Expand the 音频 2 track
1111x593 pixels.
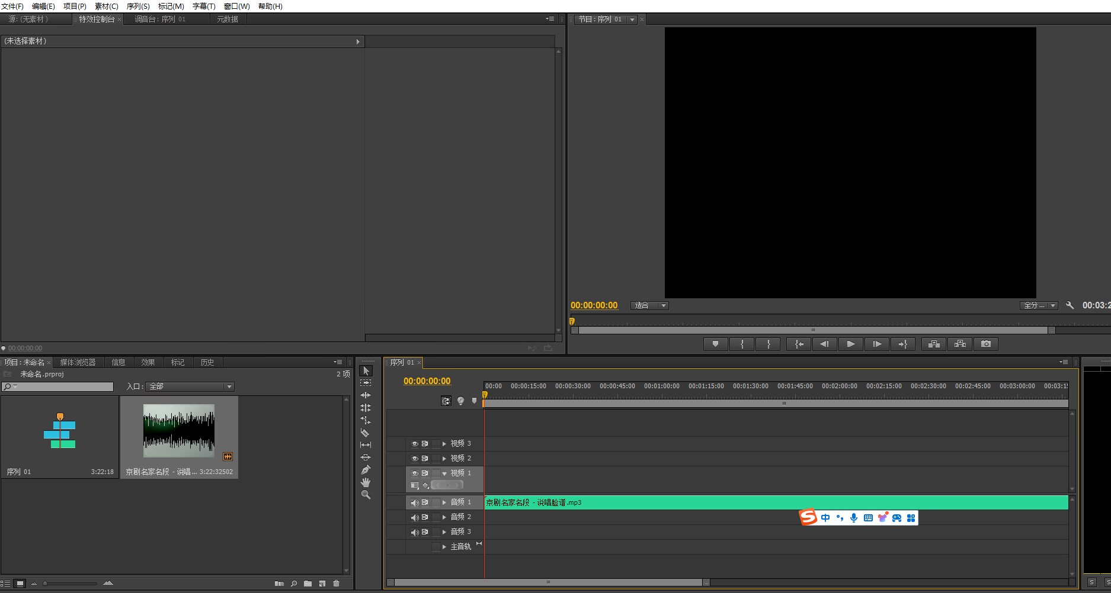[444, 517]
